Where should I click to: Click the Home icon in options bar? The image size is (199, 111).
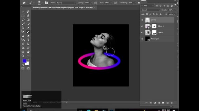[x=24, y=3]
